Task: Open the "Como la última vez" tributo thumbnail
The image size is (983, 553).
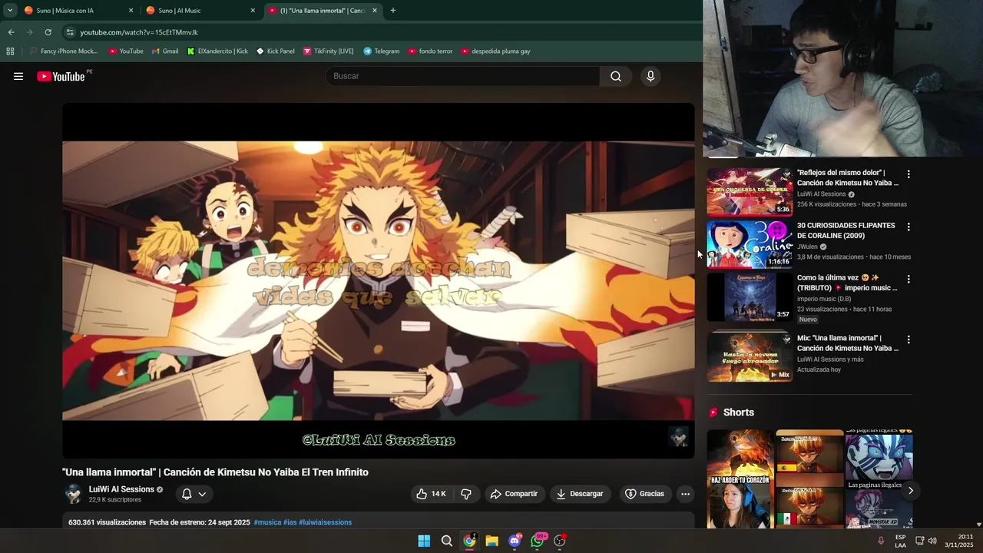Action: point(750,296)
